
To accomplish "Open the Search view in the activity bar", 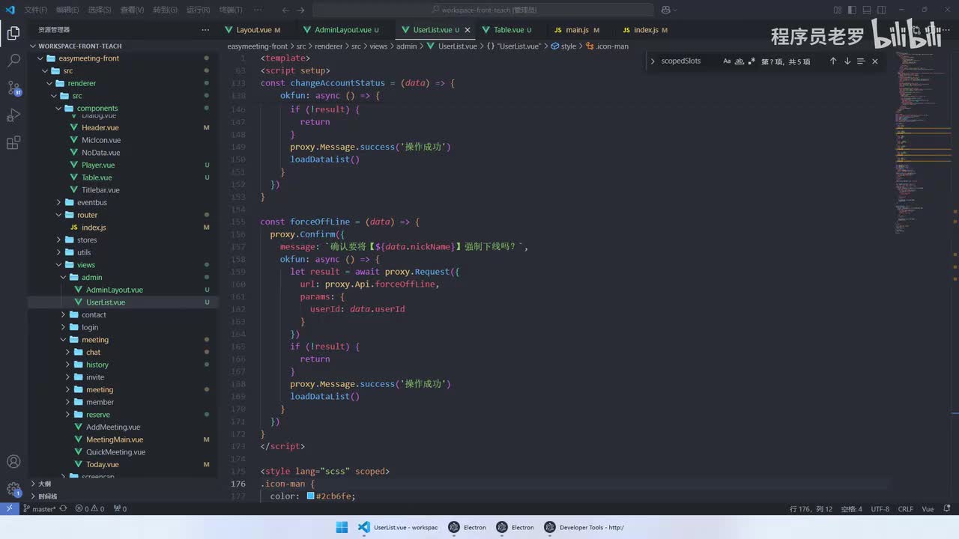I will 13,61.
